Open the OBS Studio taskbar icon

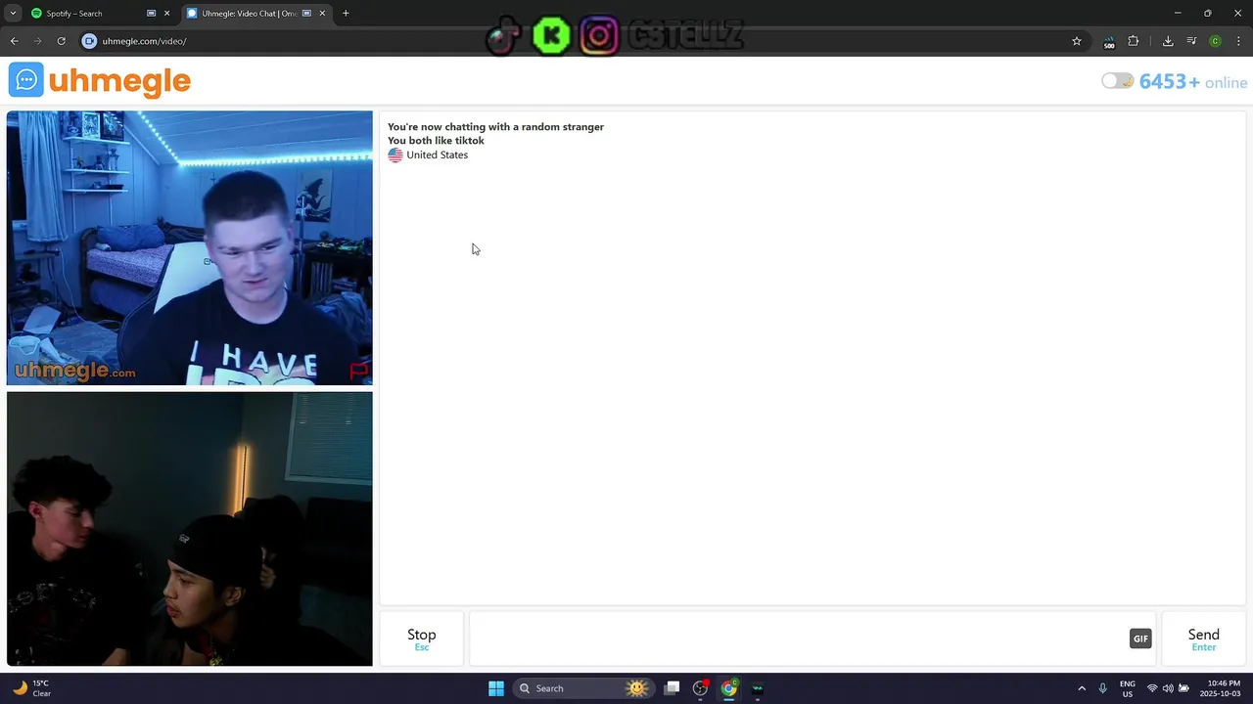click(700, 688)
